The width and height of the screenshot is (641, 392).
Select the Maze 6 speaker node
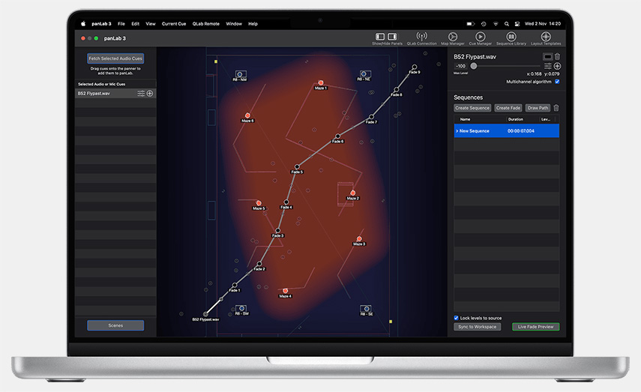(247, 115)
